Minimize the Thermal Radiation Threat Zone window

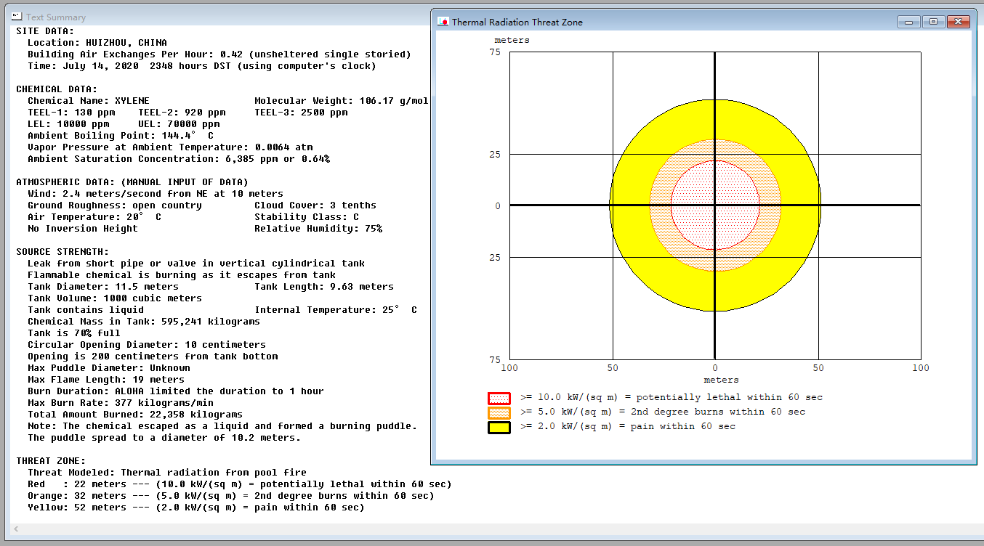(909, 22)
